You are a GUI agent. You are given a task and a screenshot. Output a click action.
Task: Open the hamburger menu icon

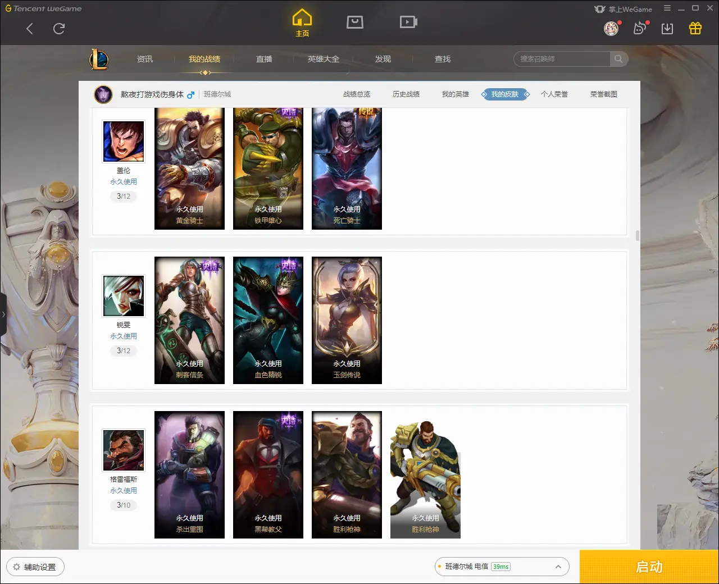(x=667, y=8)
